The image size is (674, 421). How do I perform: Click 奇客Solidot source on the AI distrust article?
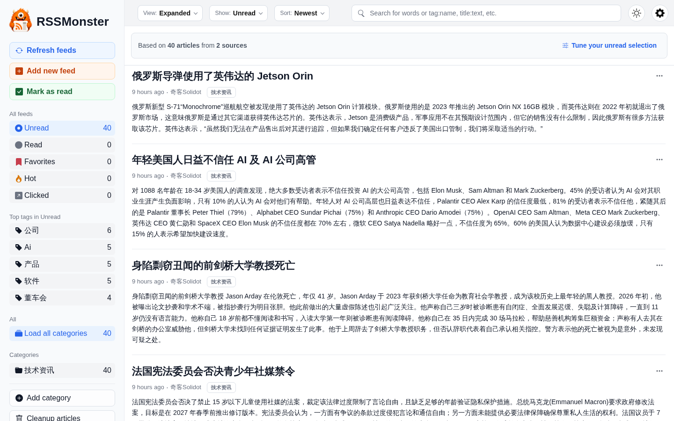point(186,176)
